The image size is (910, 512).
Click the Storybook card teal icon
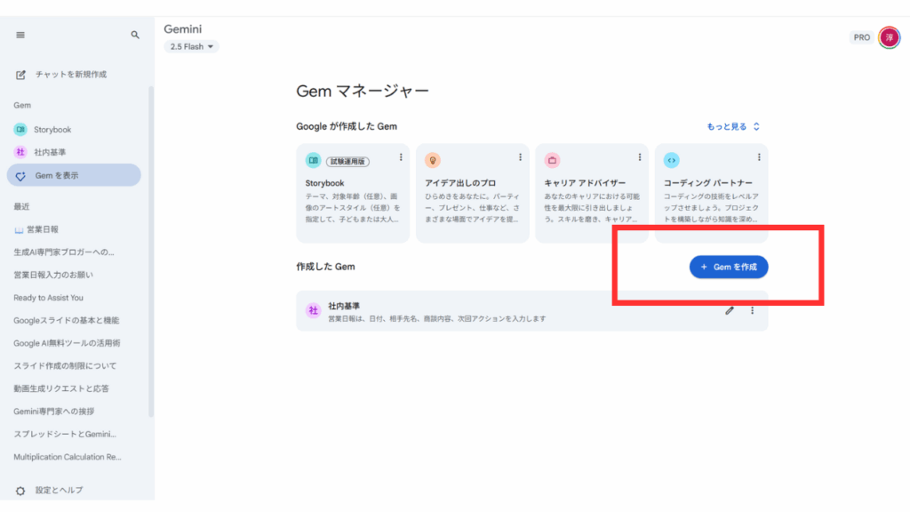pyautogui.click(x=314, y=160)
